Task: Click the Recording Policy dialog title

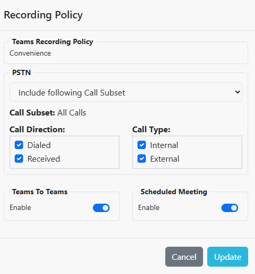Action: 43,15
